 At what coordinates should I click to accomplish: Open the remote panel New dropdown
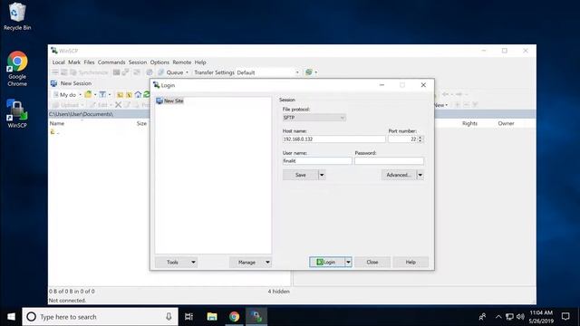pos(440,105)
